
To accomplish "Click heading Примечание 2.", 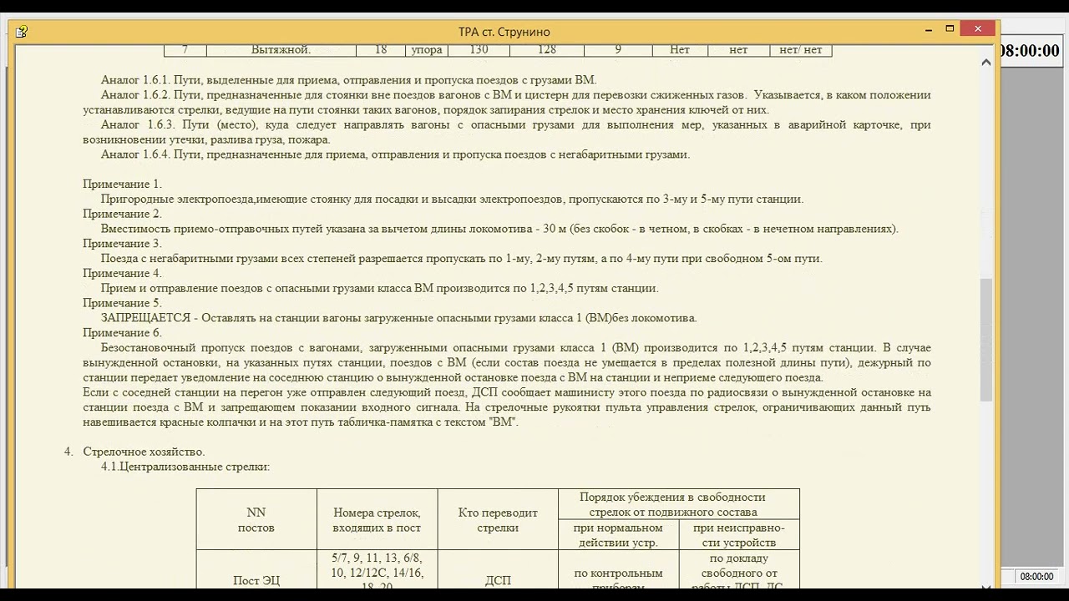I will pos(122,214).
